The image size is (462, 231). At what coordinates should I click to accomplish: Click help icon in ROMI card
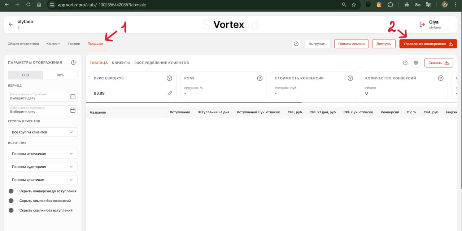[260, 78]
